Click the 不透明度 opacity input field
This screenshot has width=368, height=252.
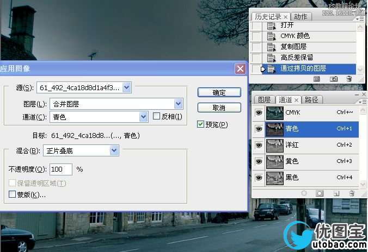61,169
